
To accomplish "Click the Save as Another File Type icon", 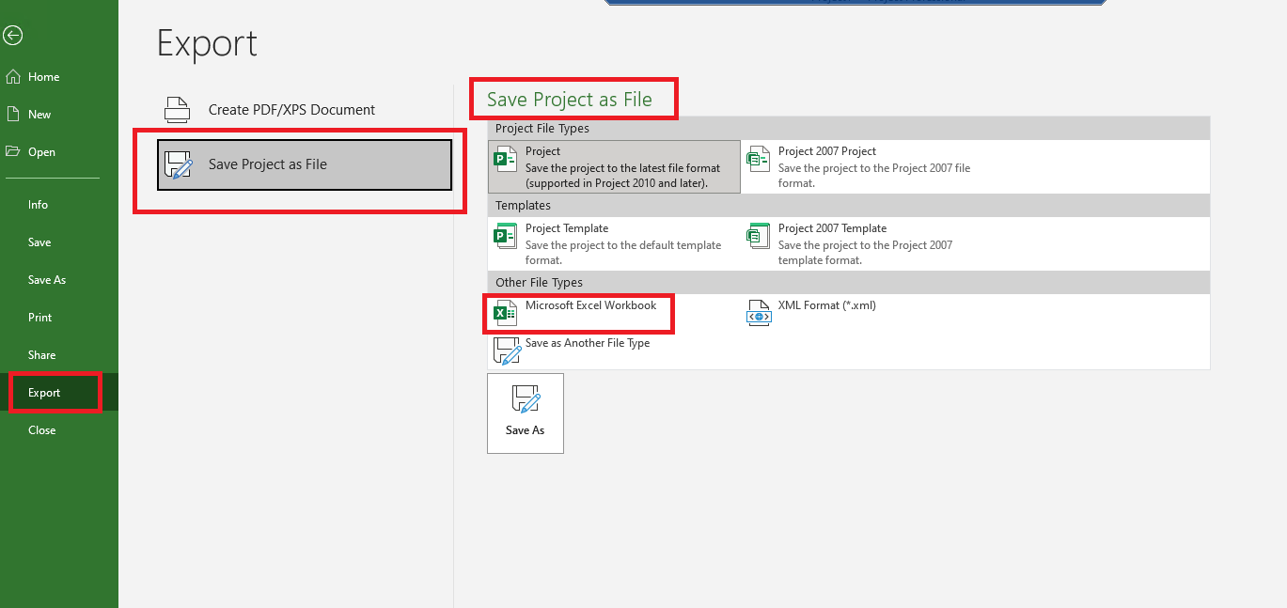I will pyautogui.click(x=508, y=351).
